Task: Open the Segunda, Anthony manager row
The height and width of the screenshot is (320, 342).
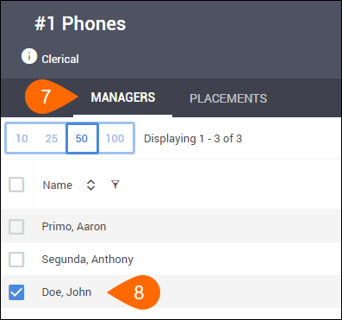Action: 171,259
